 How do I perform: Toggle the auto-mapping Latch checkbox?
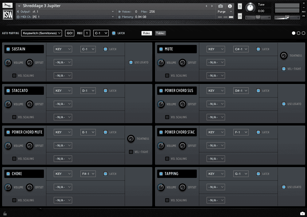(x=114, y=33)
